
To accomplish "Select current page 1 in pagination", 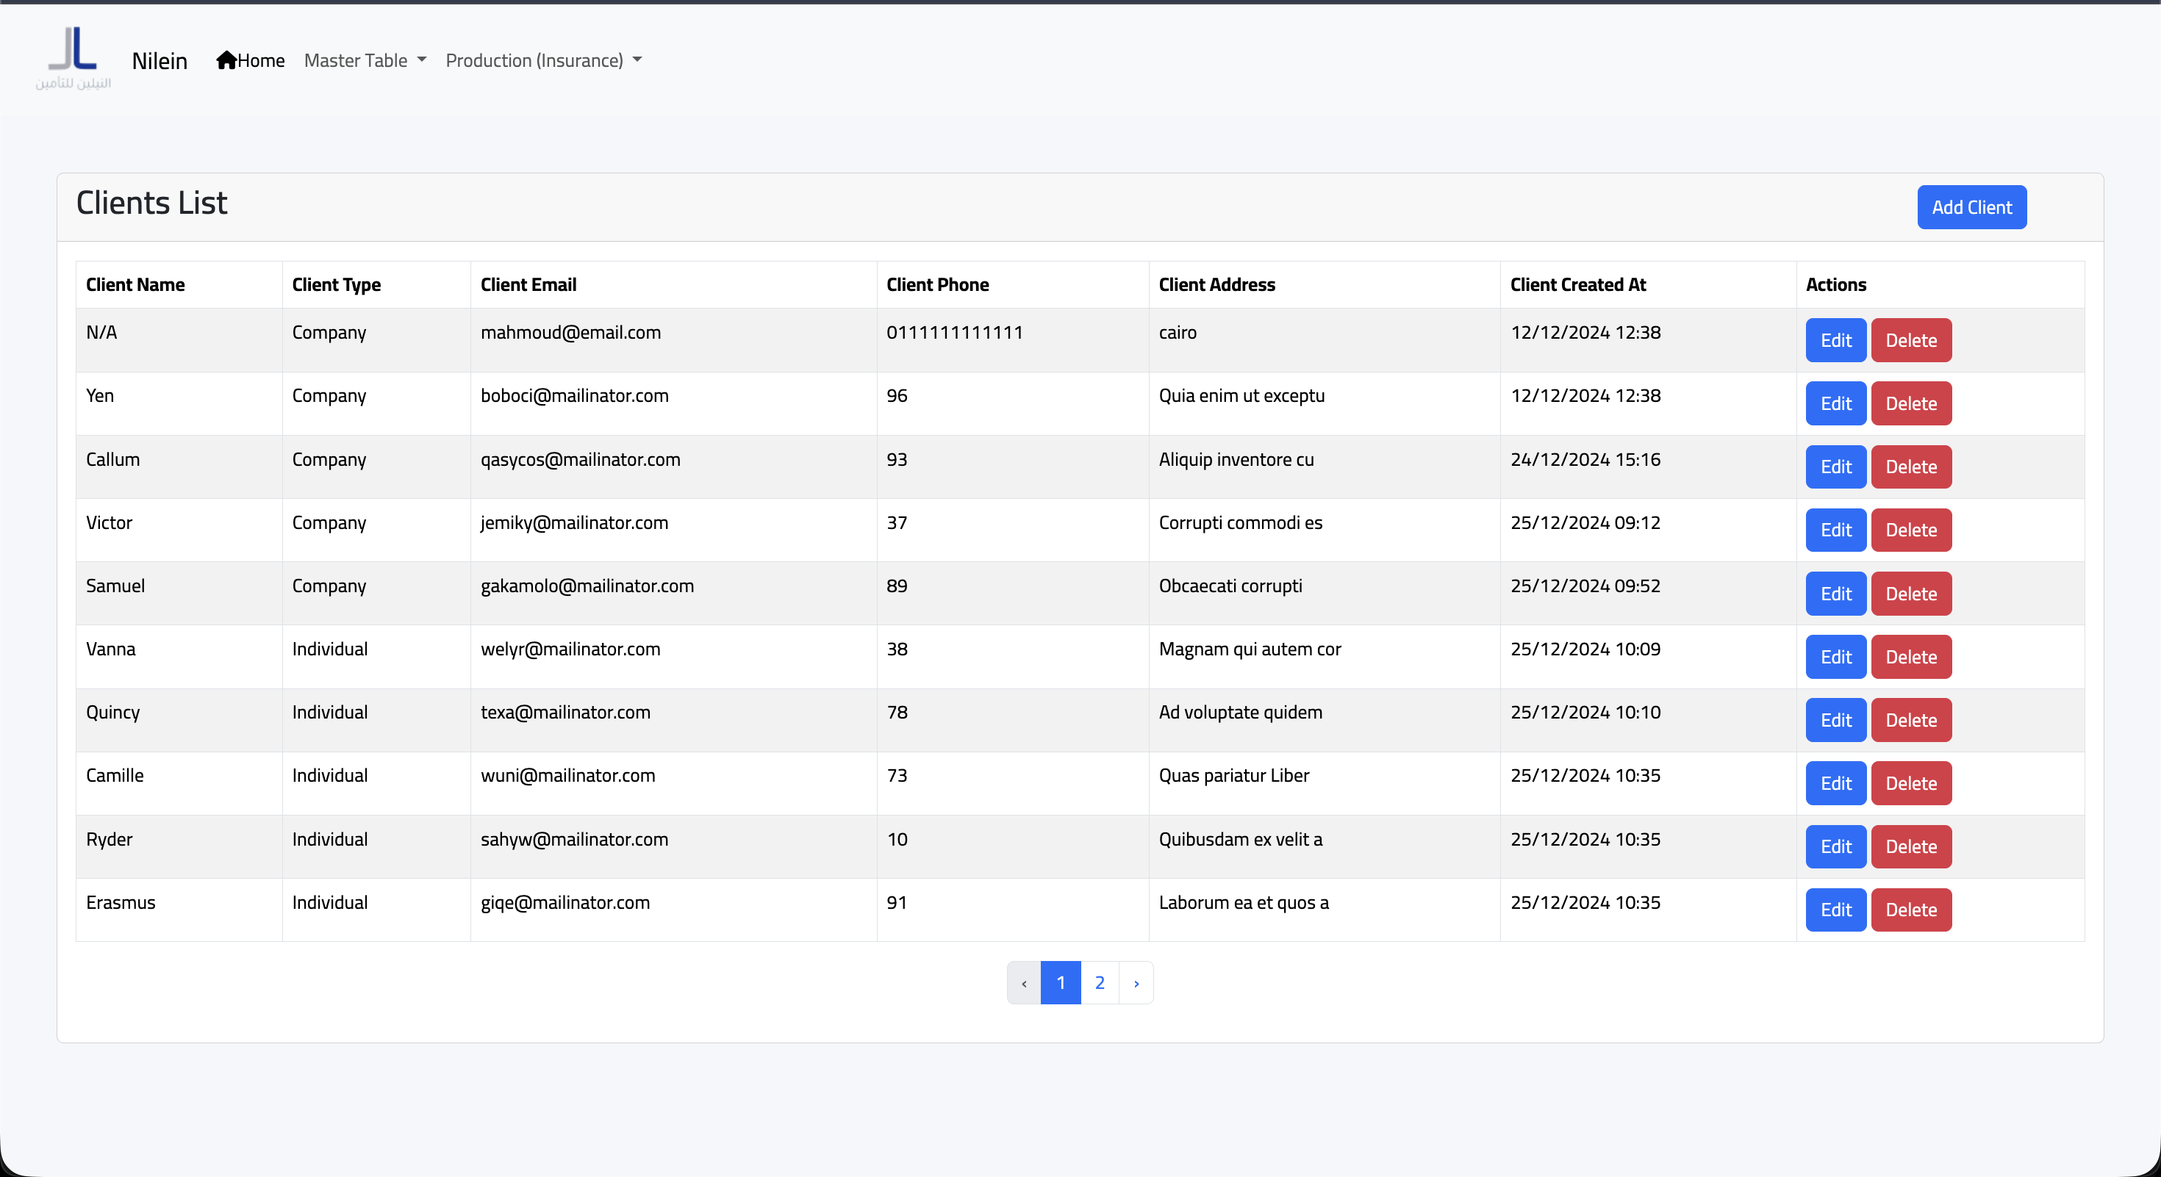I will point(1061,982).
